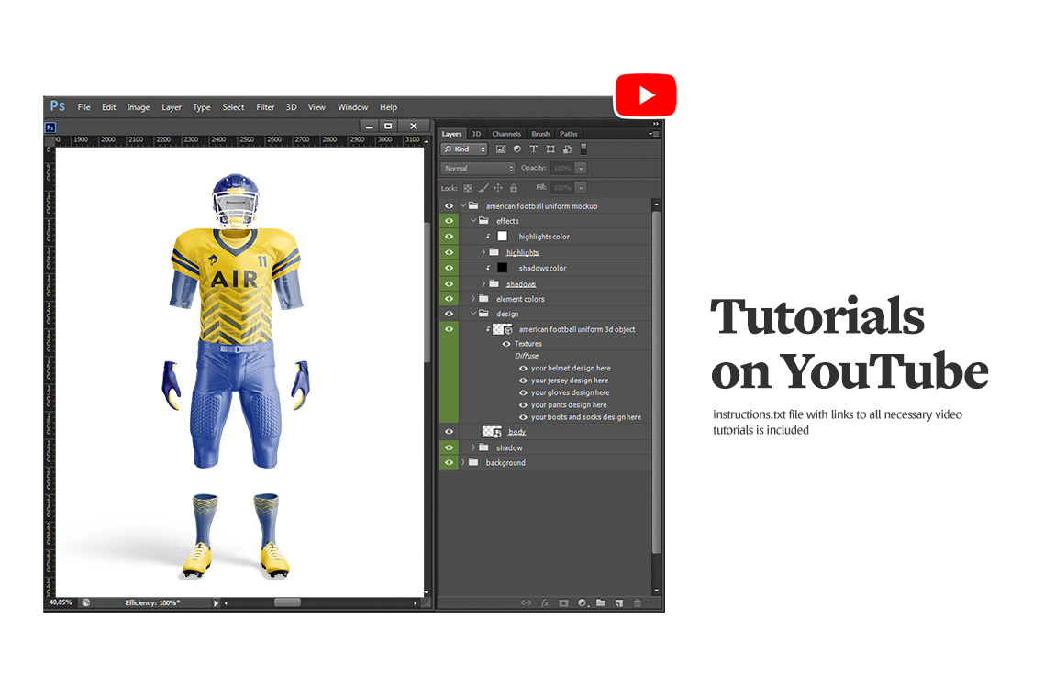The width and height of the screenshot is (1044, 696).
Task: Click Lock position move icon
Action: (x=498, y=188)
